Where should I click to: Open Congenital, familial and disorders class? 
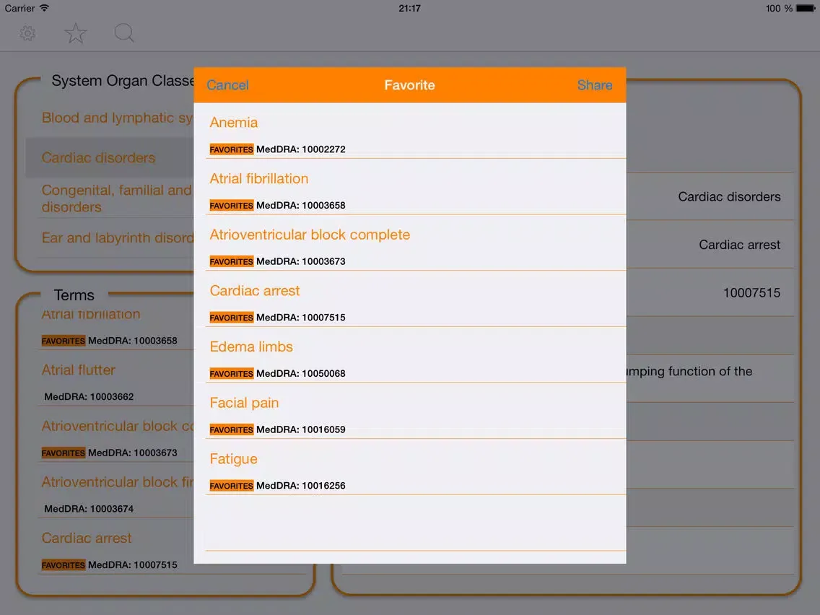coord(117,199)
